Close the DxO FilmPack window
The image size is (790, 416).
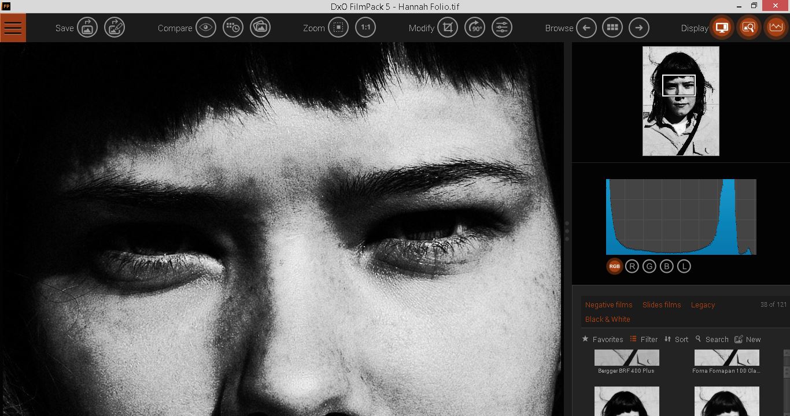776,6
